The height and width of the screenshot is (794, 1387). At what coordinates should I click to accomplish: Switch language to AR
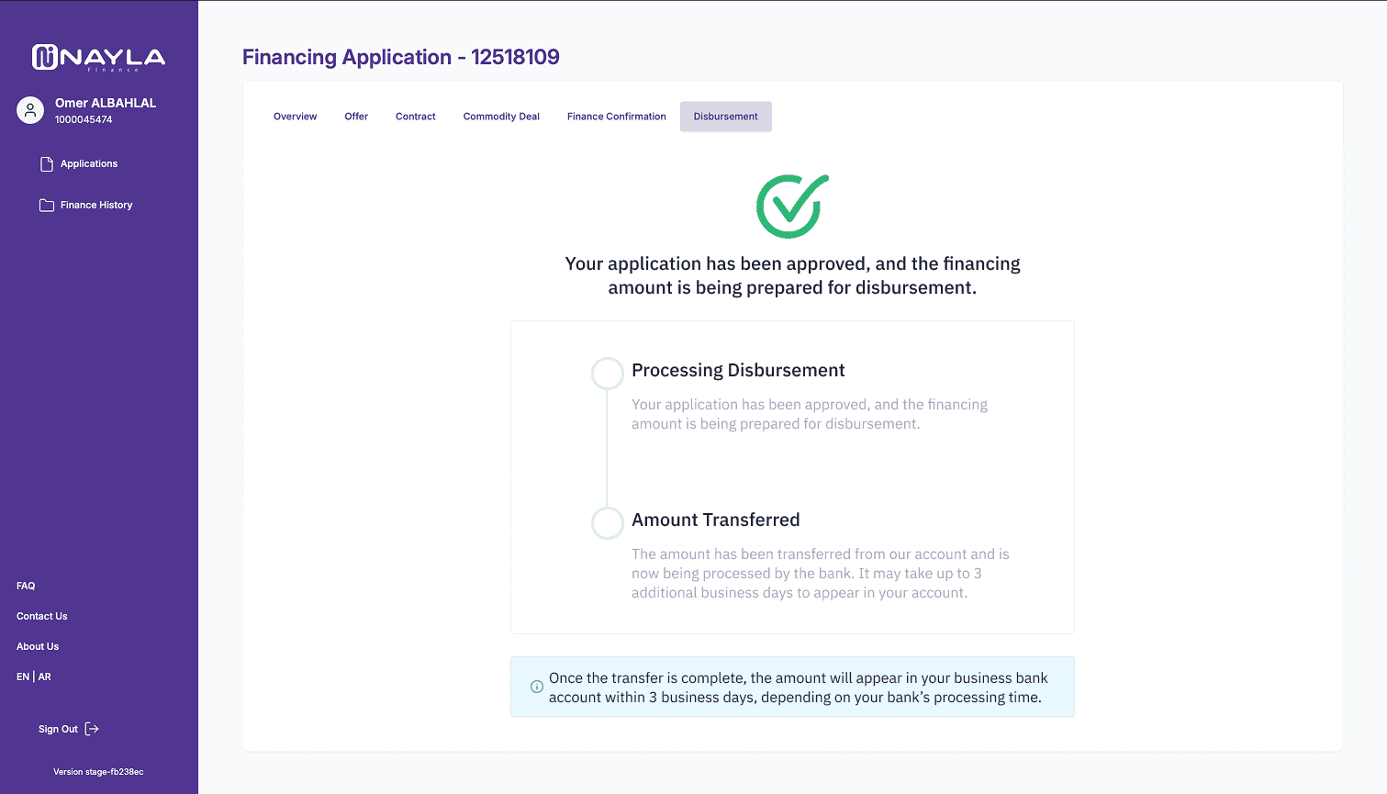point(45,677)
